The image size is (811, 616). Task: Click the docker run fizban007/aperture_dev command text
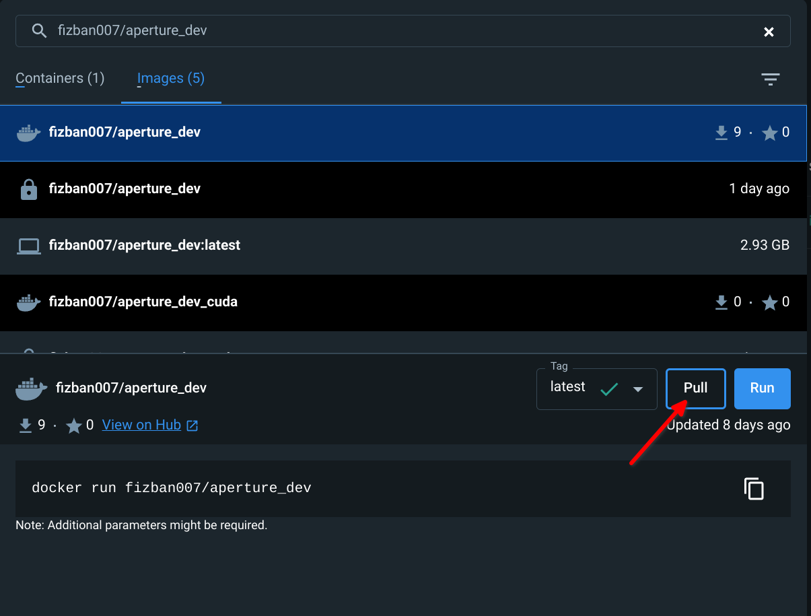click(172, 488)
